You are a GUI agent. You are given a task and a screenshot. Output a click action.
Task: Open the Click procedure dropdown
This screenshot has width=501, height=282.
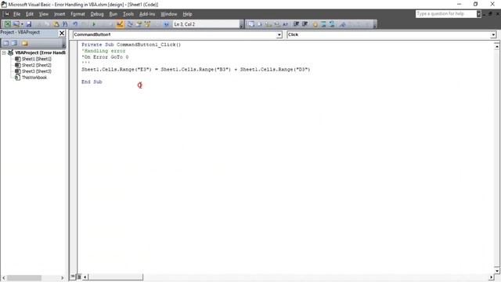(x=493, y=34)
